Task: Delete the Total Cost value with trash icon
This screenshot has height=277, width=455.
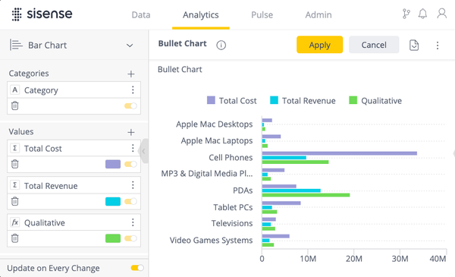Action: point(15,164)
